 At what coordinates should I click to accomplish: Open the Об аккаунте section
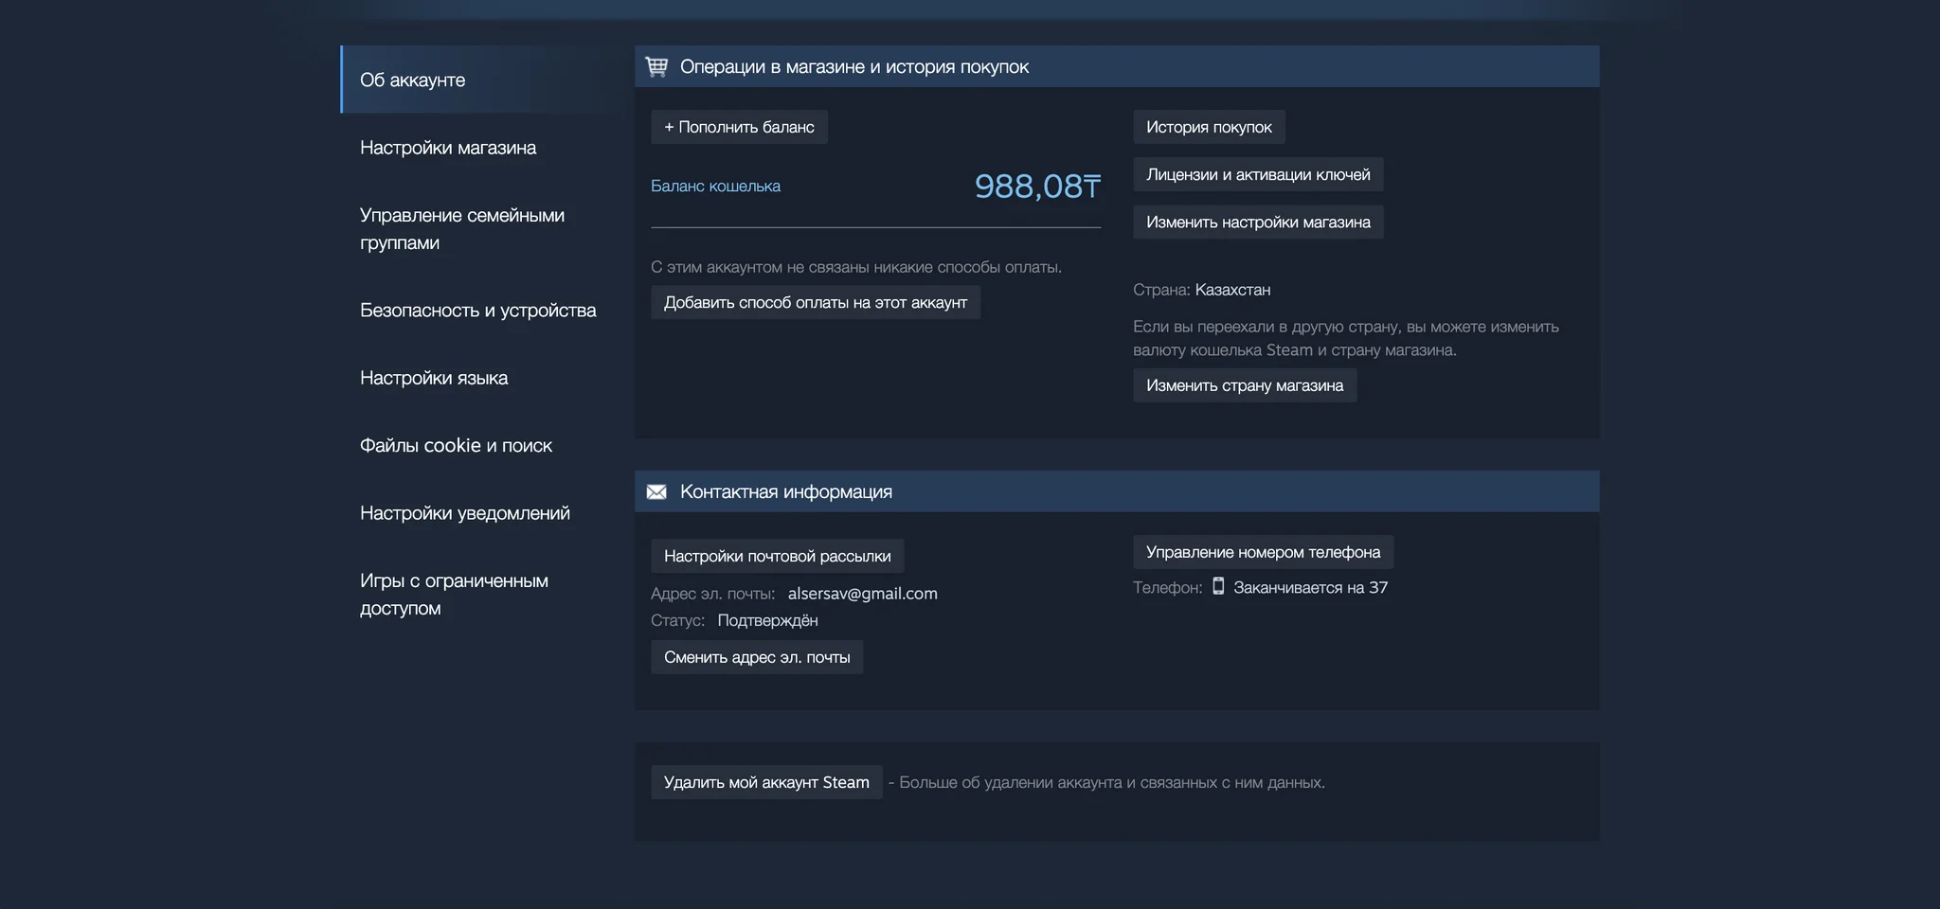click(413, 80)
